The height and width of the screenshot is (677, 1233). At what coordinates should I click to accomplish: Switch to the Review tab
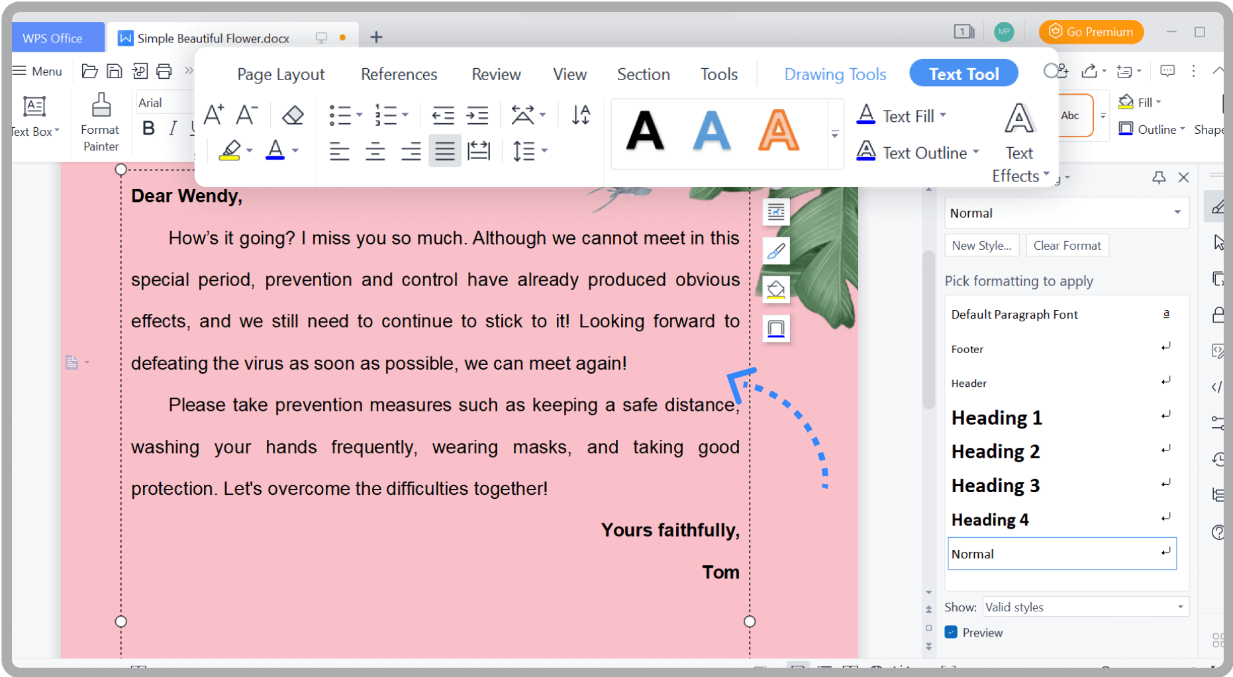click(x=495, y=74)
